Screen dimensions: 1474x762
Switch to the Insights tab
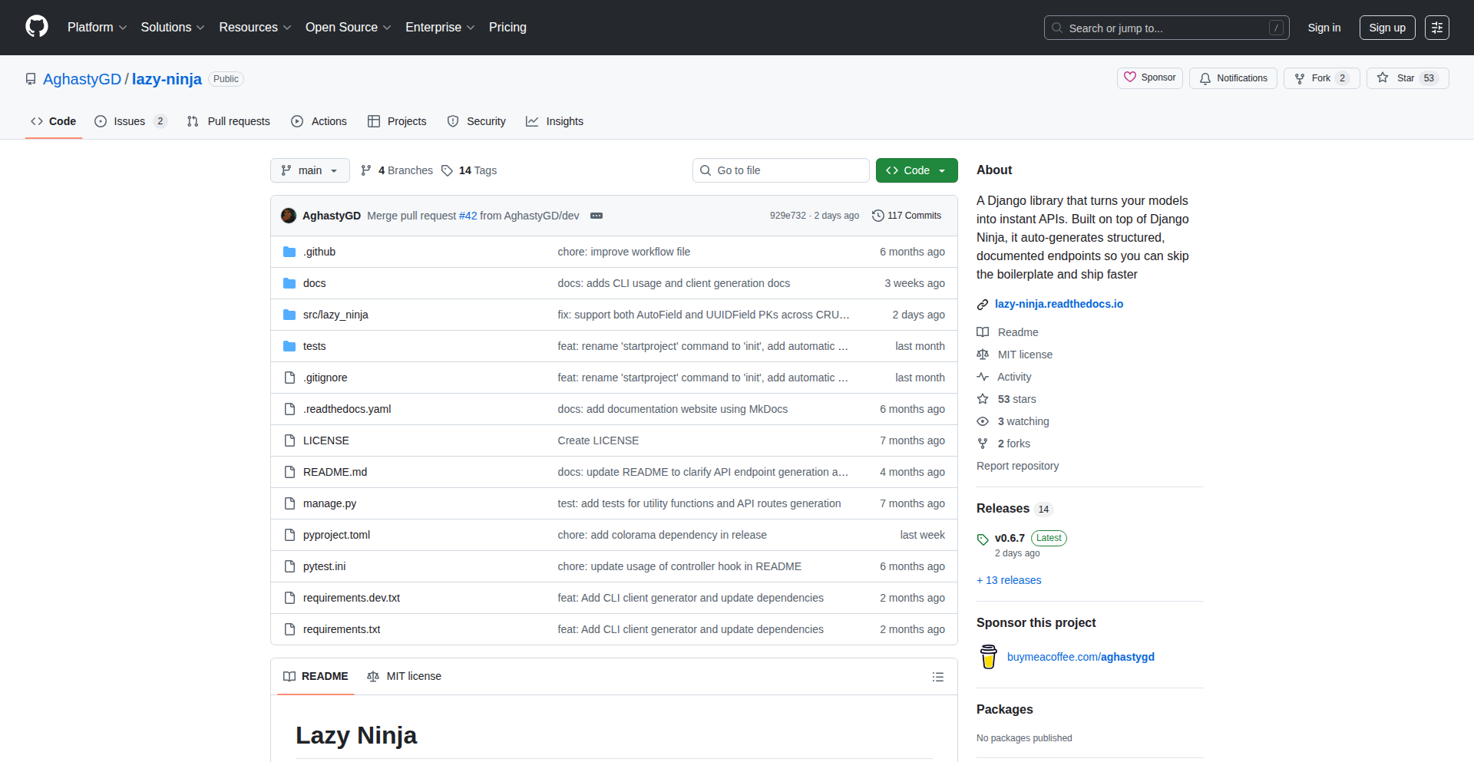(555, 121)
